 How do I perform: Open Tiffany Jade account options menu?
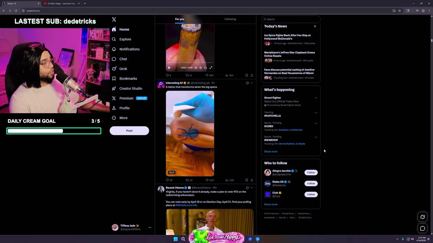[x=150, y=227]
